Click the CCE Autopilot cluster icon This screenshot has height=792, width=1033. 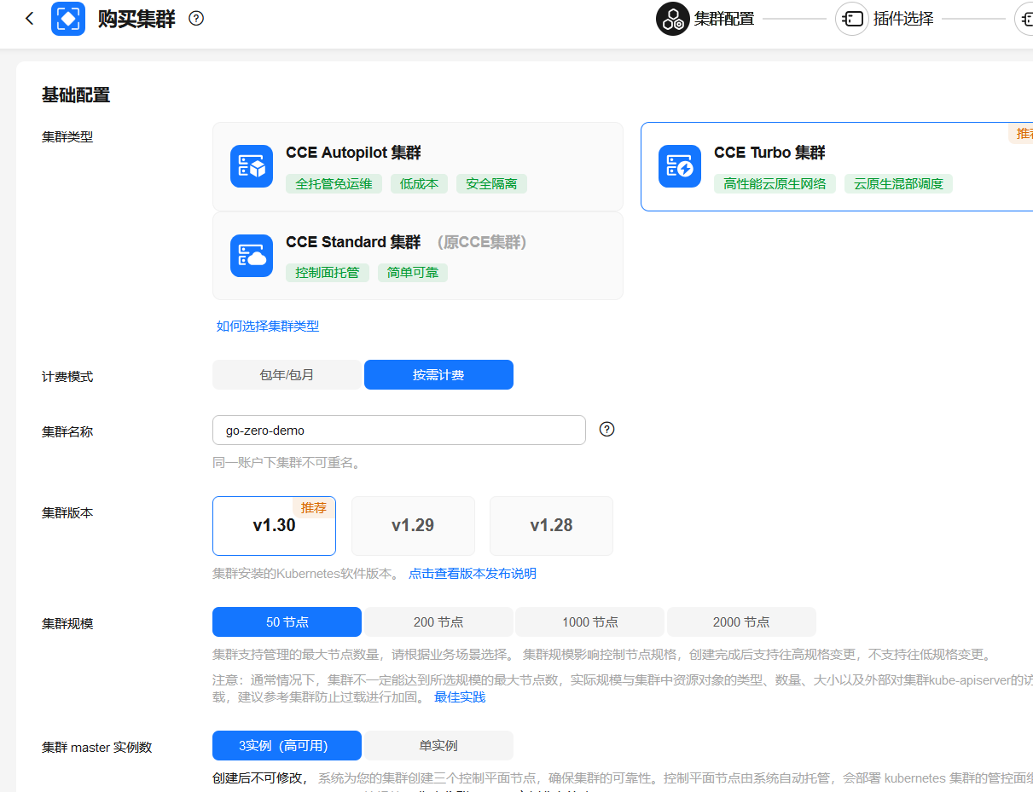coord(252,166)
